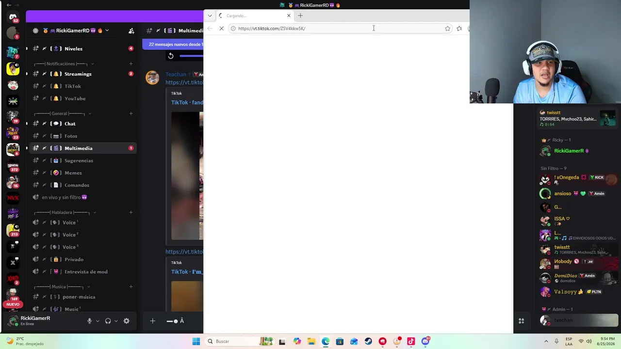Image resolution: width=621 pixels, height=349 pixels.
Task: Open the NVX server icon
Action: 13,198
